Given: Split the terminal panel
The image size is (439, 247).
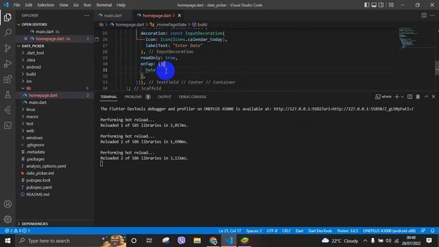Looking at the screenshot, I should click(x=410, y=97).
